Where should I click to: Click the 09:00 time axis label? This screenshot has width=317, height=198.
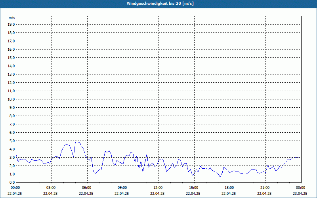point(123,188)
